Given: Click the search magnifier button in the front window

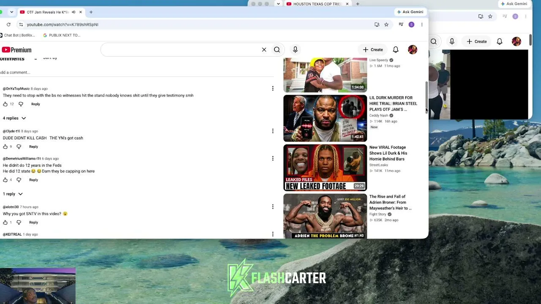Looking at the screenshot, I should (277, 50).
